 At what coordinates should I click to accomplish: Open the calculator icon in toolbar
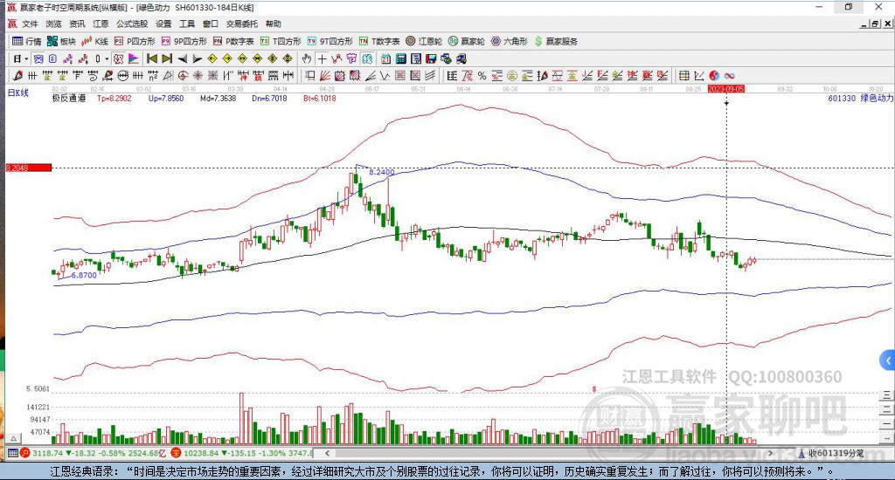400,58
